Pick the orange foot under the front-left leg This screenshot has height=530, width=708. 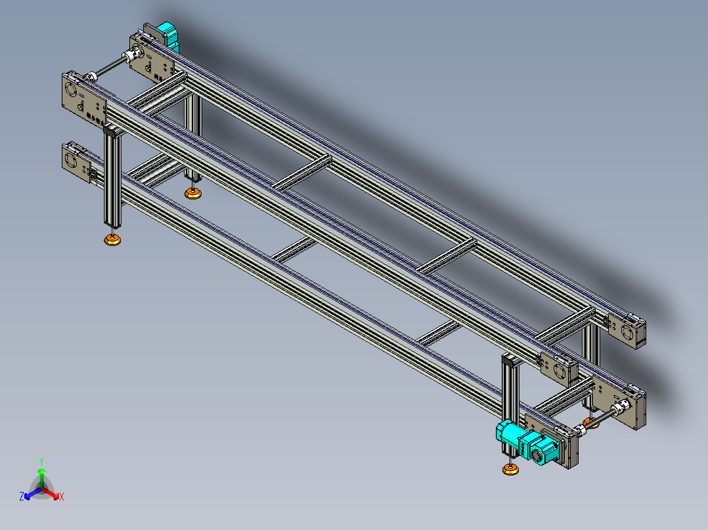(112, 239)
